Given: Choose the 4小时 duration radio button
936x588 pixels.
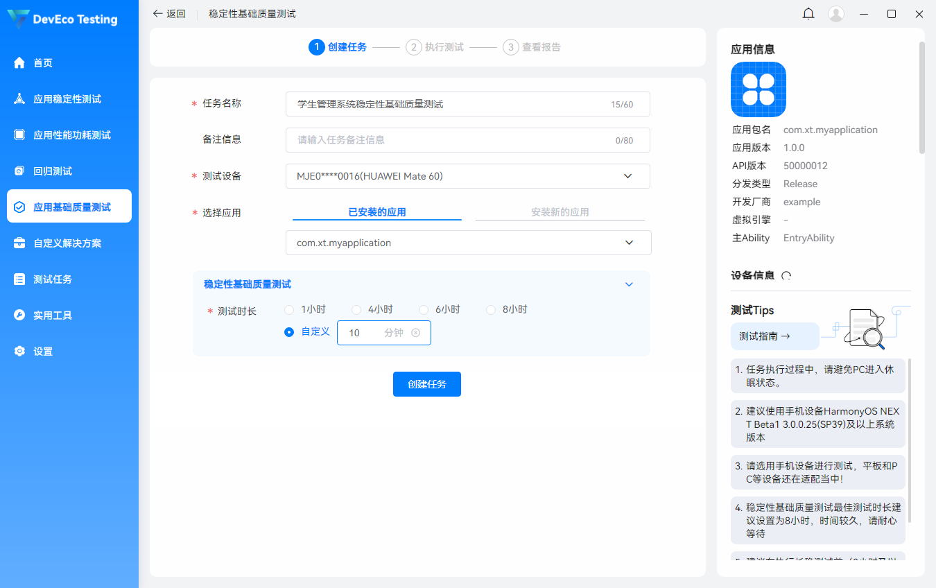Looking at the screenshot, I should [x=356, y=310].
